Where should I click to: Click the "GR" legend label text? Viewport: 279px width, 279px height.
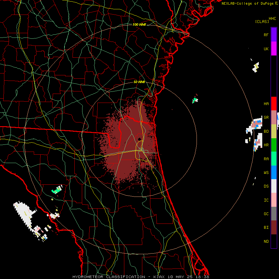pyautogui.click(x=266, y=117)
